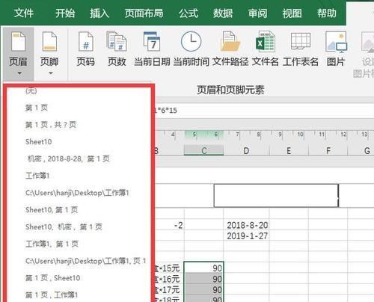Choose header preset 第 1 页, 共 ? 页
This screenshot has height=302, width=374.
tap(79, 125)
